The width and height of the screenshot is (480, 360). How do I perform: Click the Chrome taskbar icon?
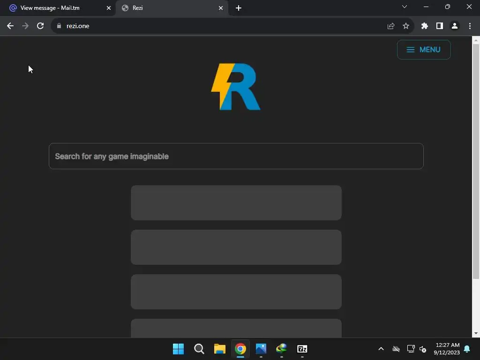(240, 349)
